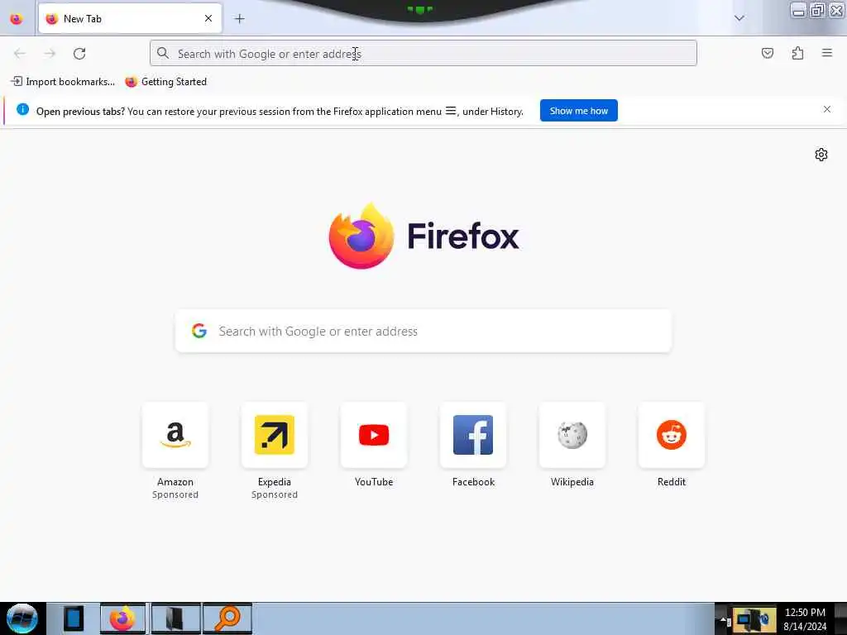
Task: Click the Google G icon in search box
Action: pos(199,331)
